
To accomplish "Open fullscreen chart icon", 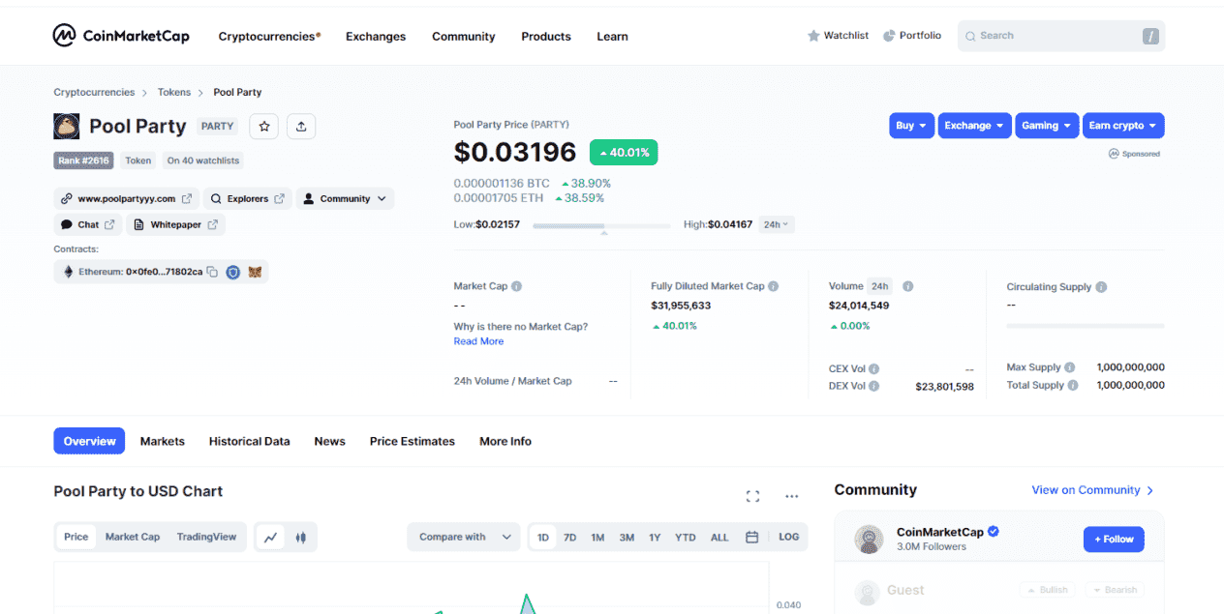I will 752,496.
